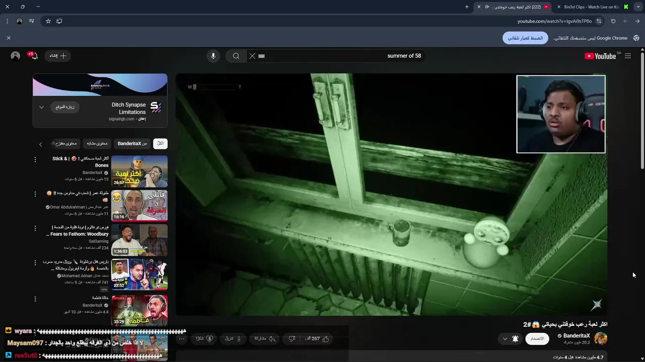Open BanderitaX channel name link
This screenshot has width=645, height=362.
coord(576,336)
